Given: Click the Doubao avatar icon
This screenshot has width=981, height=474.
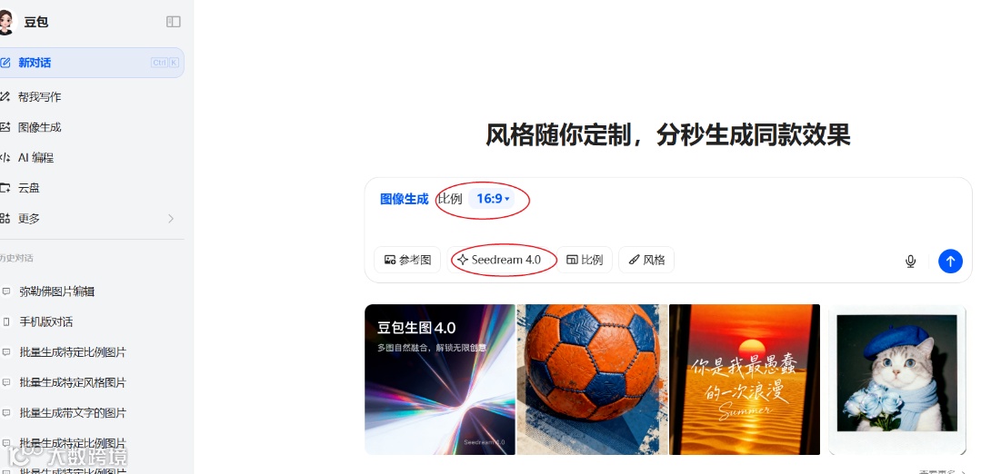Looking at the screenshot, I should click(6, 22).
